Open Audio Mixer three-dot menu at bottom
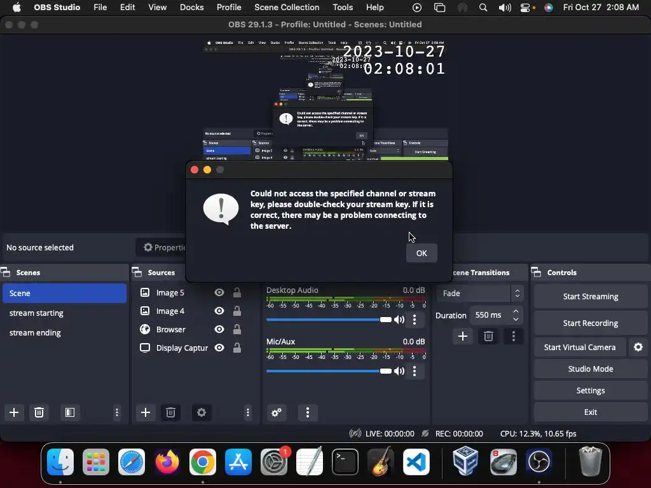The width and height of the screenshot is (651, 488). (x=308, y=412)
